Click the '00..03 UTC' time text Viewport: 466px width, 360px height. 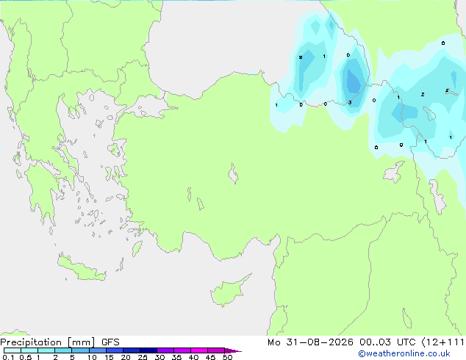pyautogui.click(x=387, y=342)
